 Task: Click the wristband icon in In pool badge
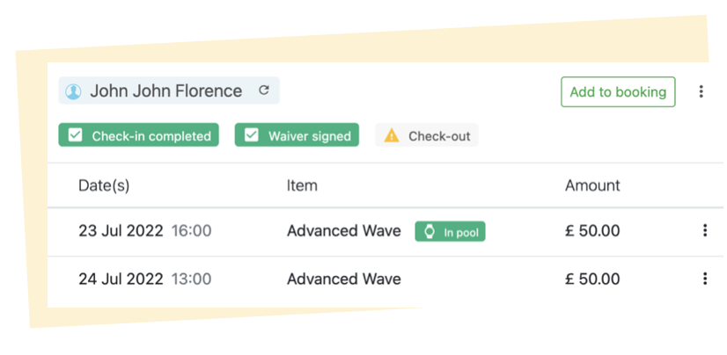[x=430, y=231]
